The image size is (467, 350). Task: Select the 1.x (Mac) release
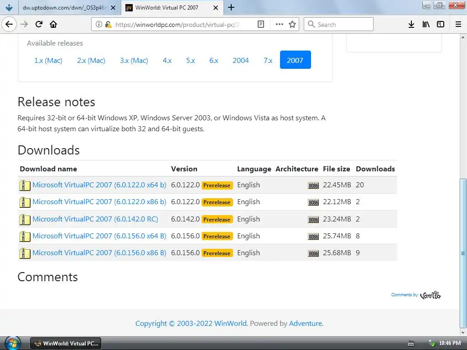[48, 61]
